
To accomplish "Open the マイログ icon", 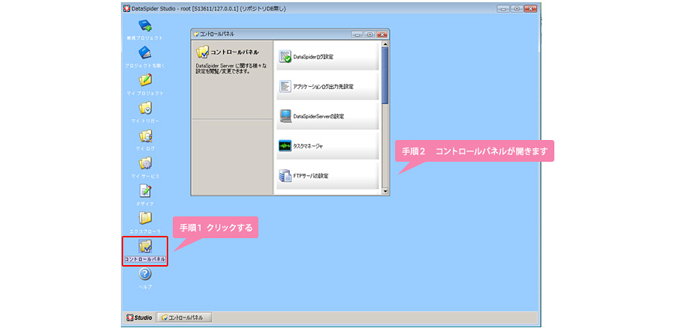I will point(145,136).
